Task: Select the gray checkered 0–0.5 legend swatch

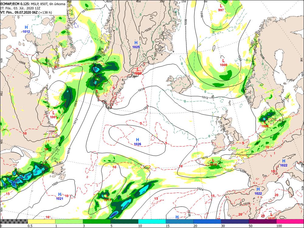Action: tap(14, 221)
